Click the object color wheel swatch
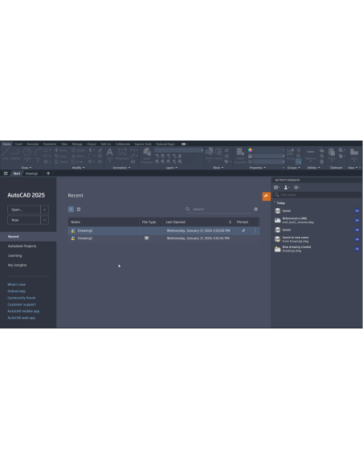Image resolution: width=363 pixels, height=469 pixels. coord(251,150)
